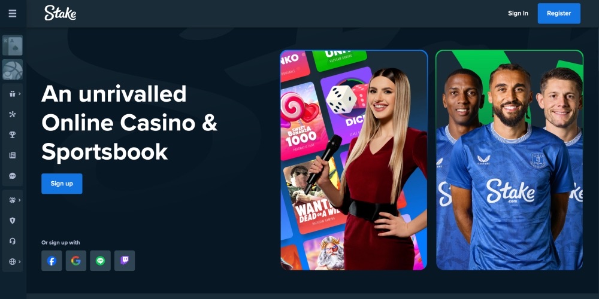This screenshot has width=599, height=299.
Task: Click the Sign In link
Action: 518,13
